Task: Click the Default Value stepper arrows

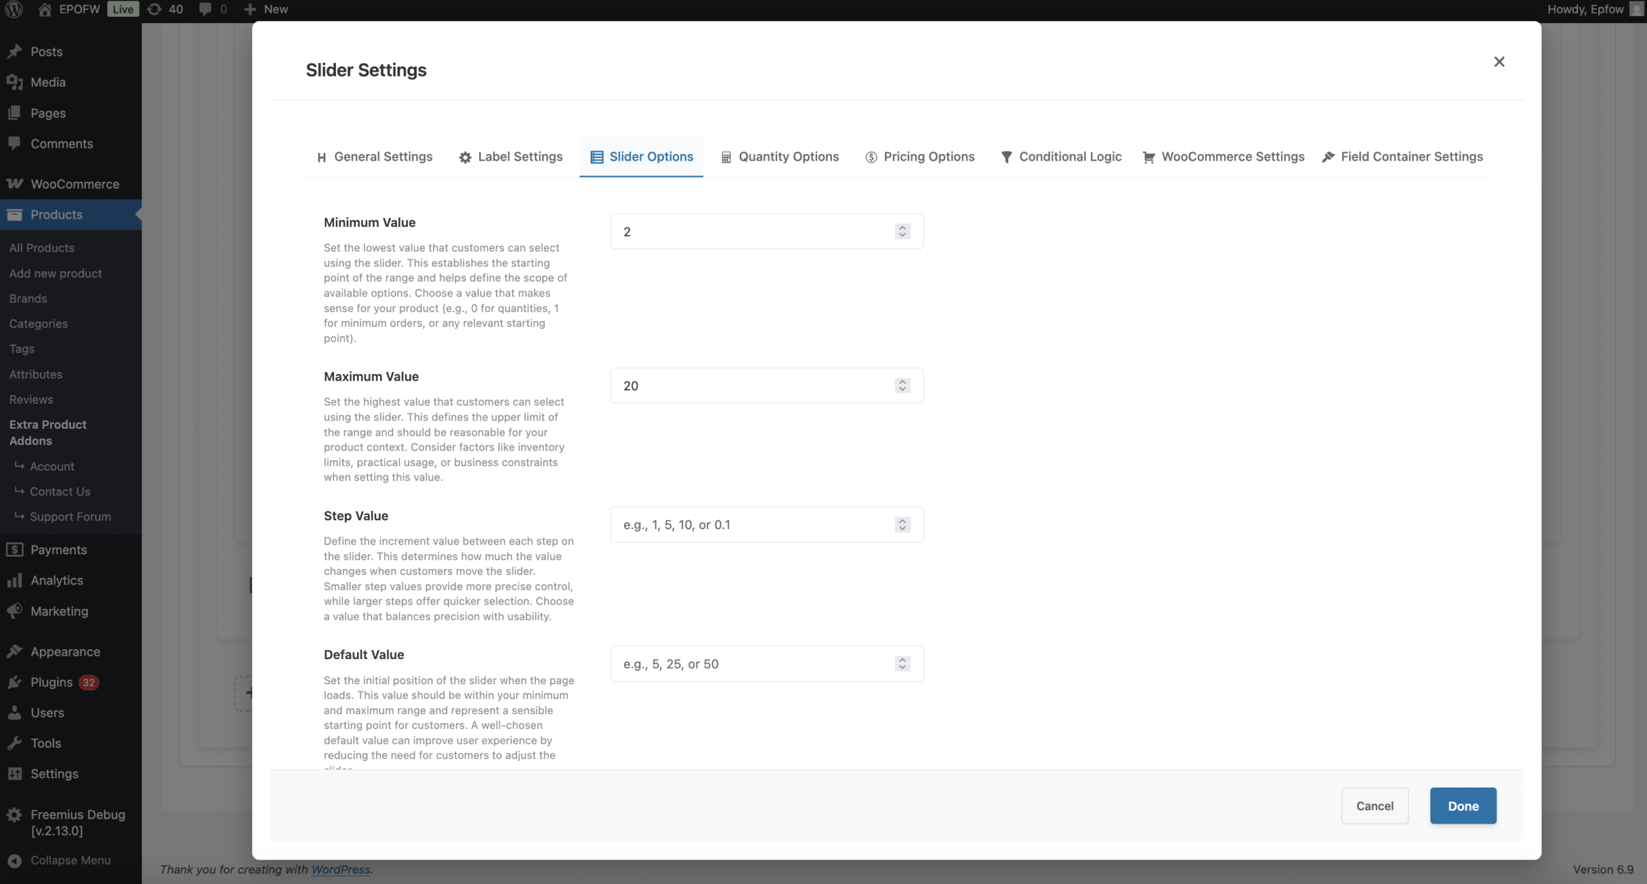Action: [902, 663]
